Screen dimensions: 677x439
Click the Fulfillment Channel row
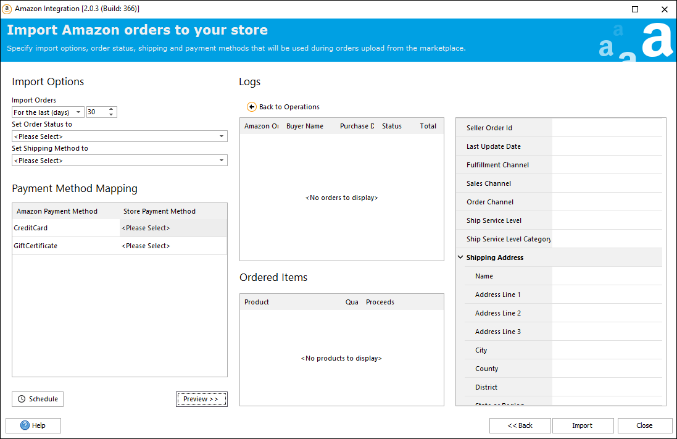559,165
